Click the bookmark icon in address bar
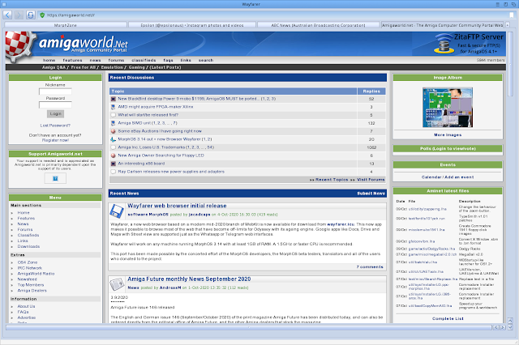This screenshot has height=345, width=519. click(x=512, y=15)
